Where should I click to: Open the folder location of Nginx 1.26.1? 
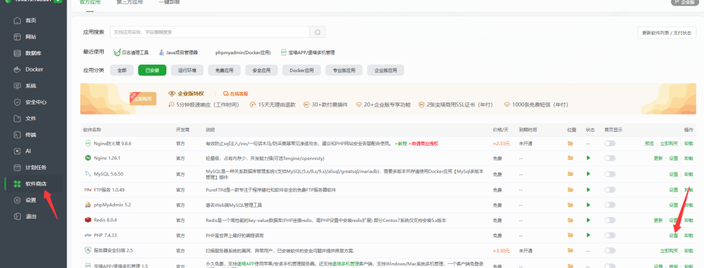tap(570, 158)
